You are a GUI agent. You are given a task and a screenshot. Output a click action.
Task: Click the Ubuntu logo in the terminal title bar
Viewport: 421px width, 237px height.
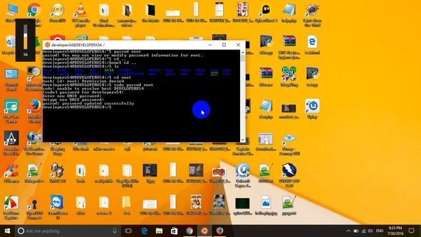[47, 45]
